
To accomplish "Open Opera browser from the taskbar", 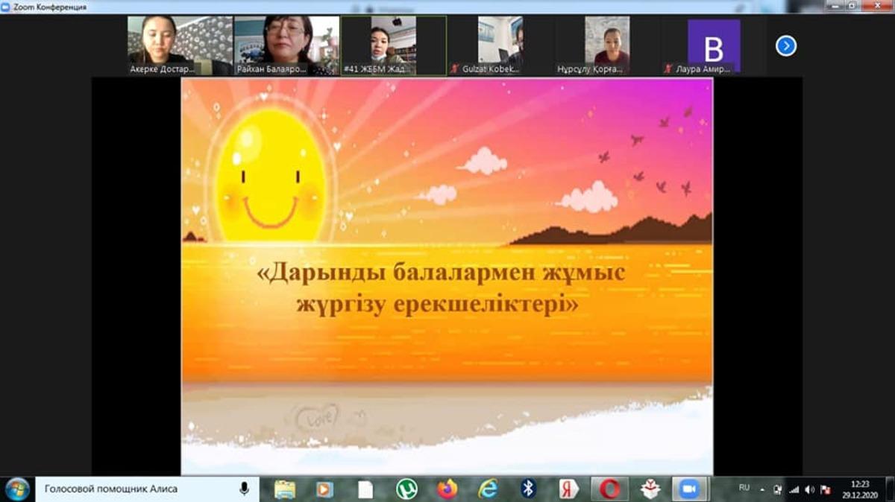I will [x=610, y=489].
